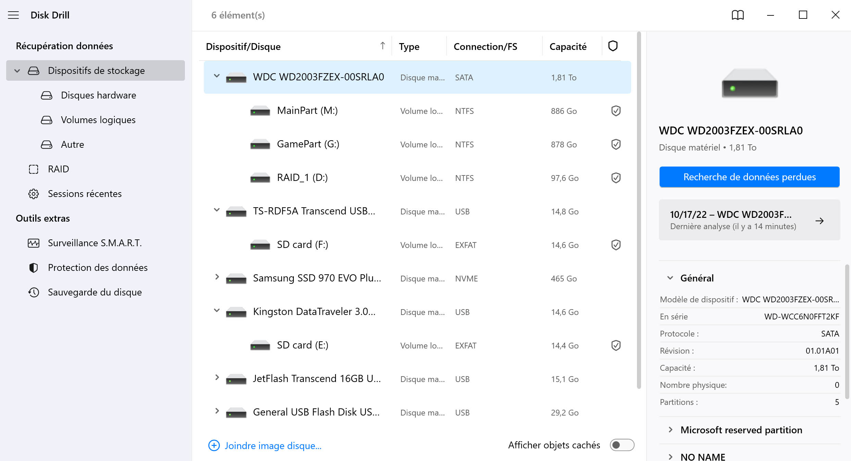Click the shield column header icon
The image size is (851, 461).
tap(613, 46)
